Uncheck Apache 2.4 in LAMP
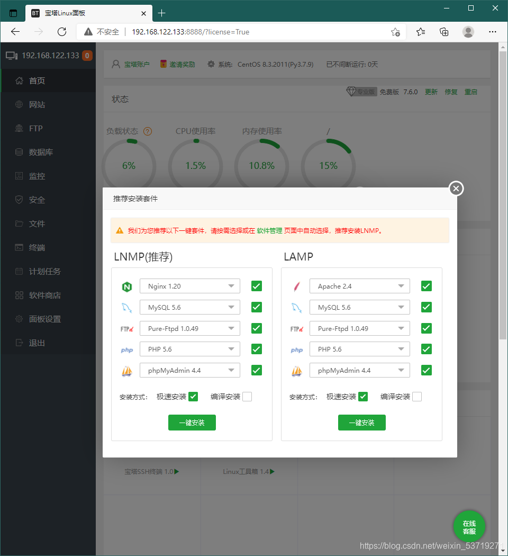This screenshot has width=508, height=556. pyautogui.click(x=427, y=286)
